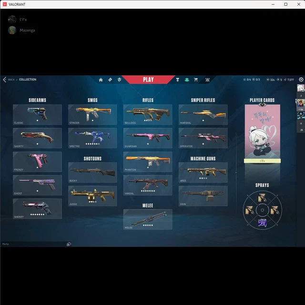Select the Stinger SMG tile
The image size is (305, 305).
click(92, 114)
